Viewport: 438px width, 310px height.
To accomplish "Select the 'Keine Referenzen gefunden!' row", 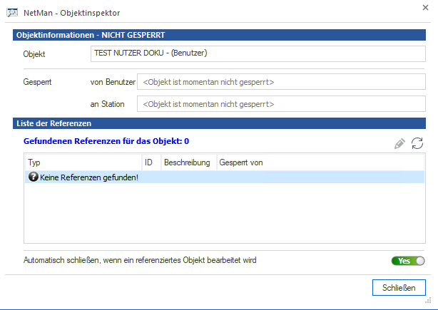I will click(225, 177).
